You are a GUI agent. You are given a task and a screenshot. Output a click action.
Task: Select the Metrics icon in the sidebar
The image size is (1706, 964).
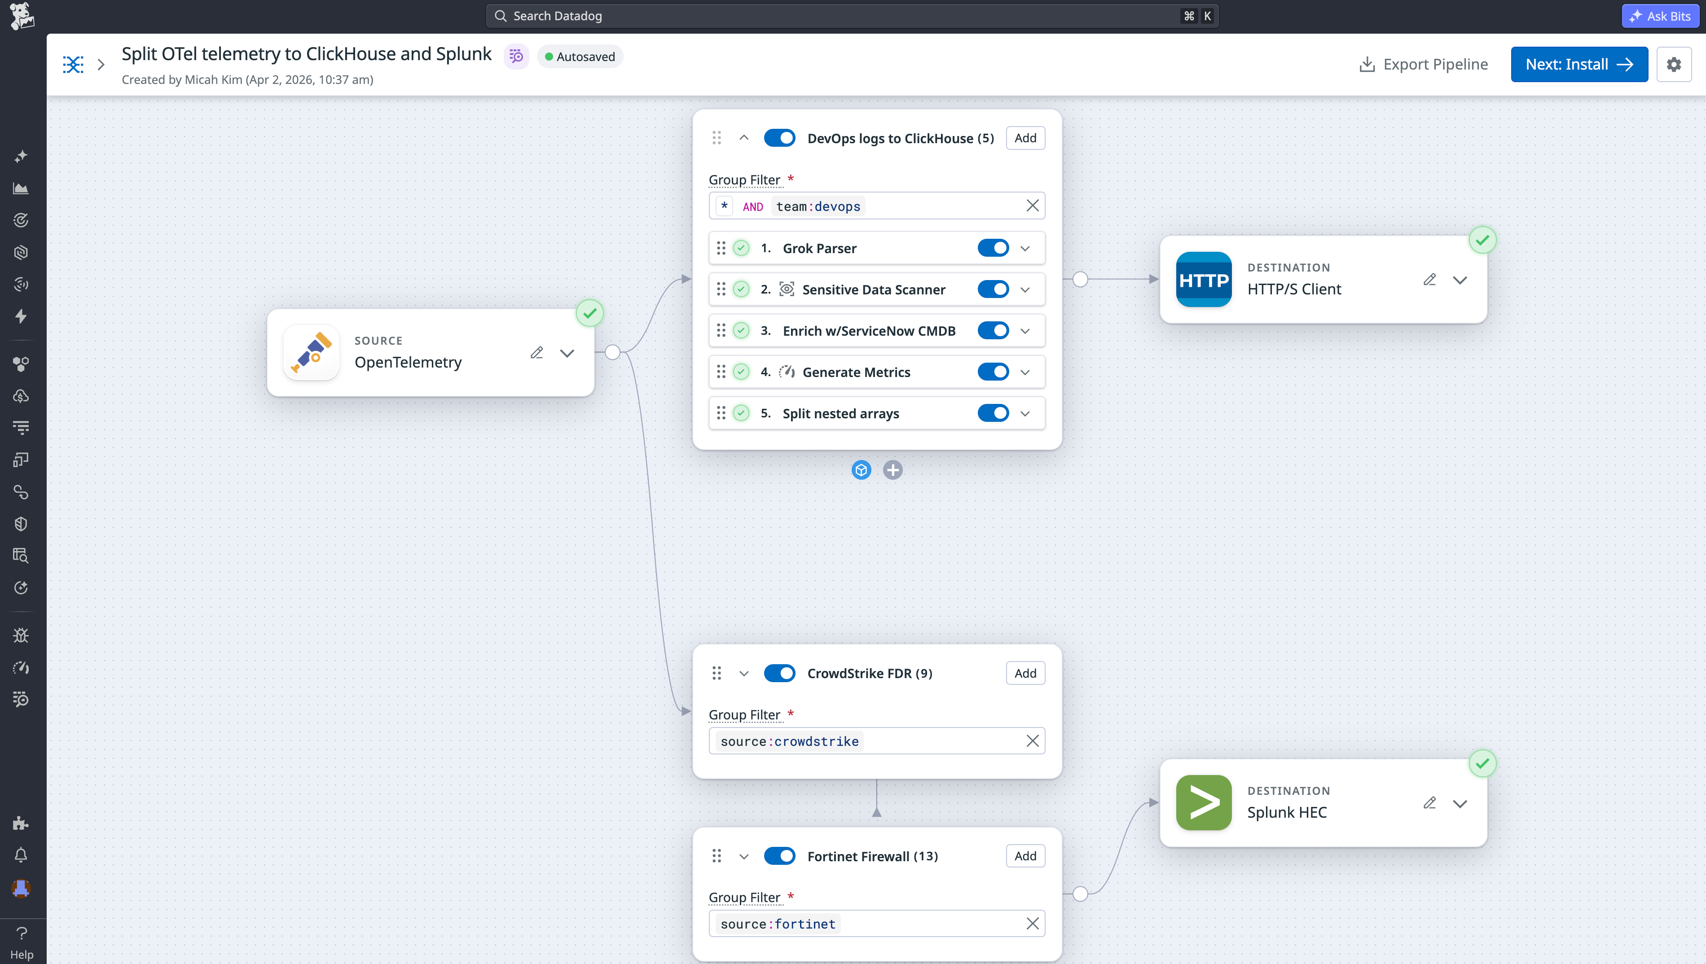(21, 188)
